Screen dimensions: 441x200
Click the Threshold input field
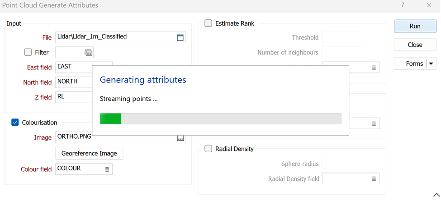tap(342, 37)
